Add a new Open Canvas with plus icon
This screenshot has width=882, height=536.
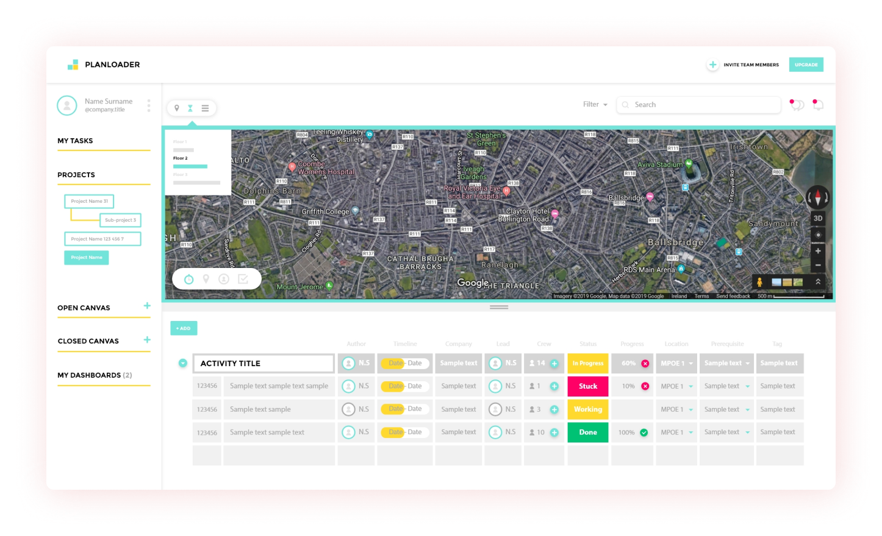pyautogui.click(x=147, y=306)
